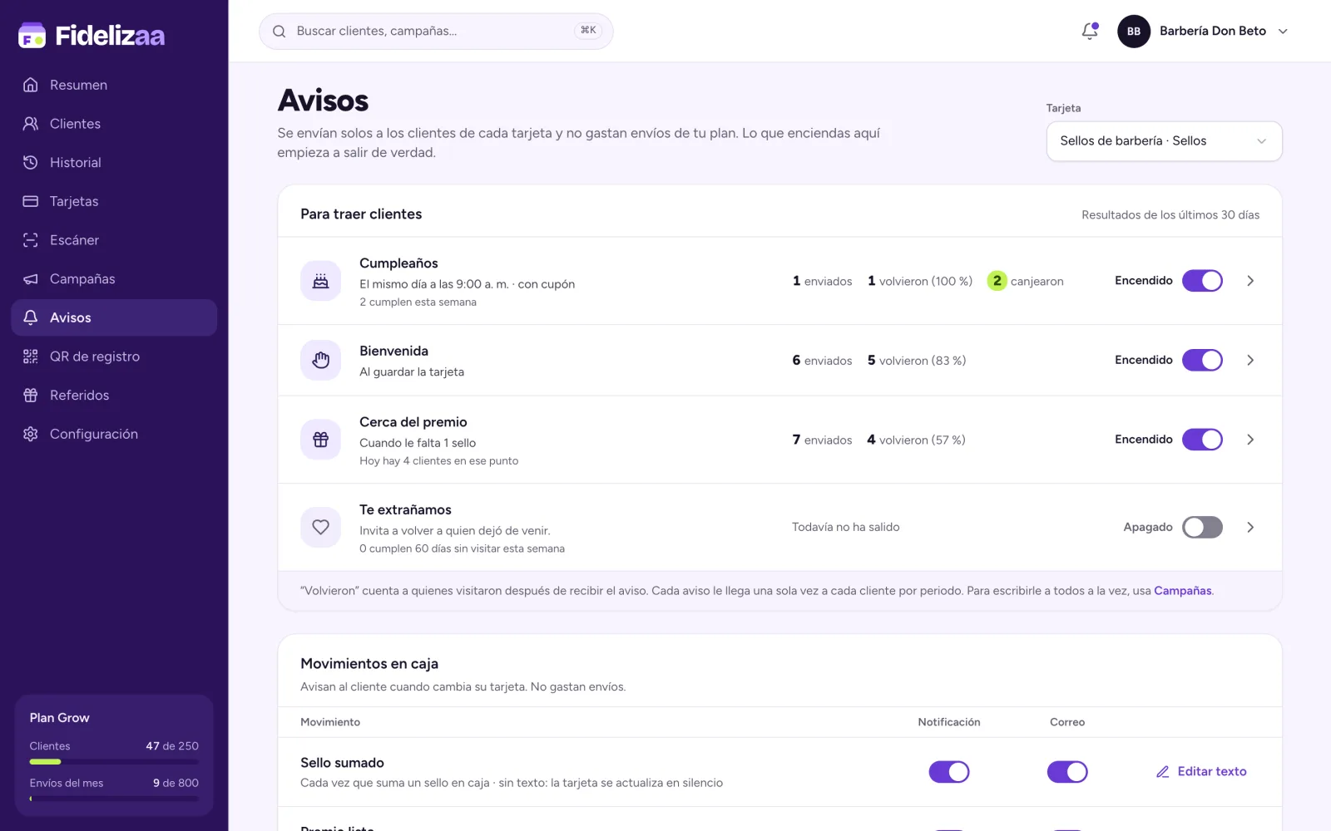Click the Cerca del premio gift icon

pos(320,440)
